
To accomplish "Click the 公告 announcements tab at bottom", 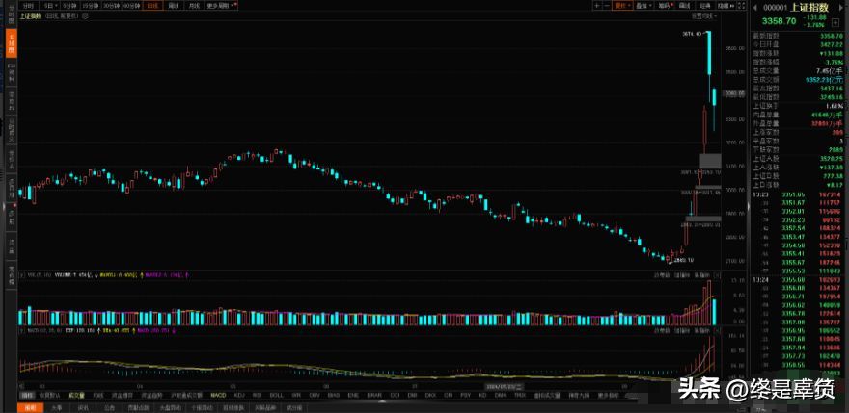I will [x=109, y=407].
